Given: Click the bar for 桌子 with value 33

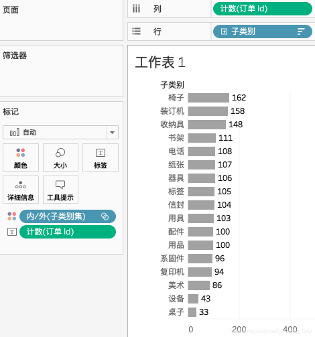Looking at the screenshot, I should 192,312.
